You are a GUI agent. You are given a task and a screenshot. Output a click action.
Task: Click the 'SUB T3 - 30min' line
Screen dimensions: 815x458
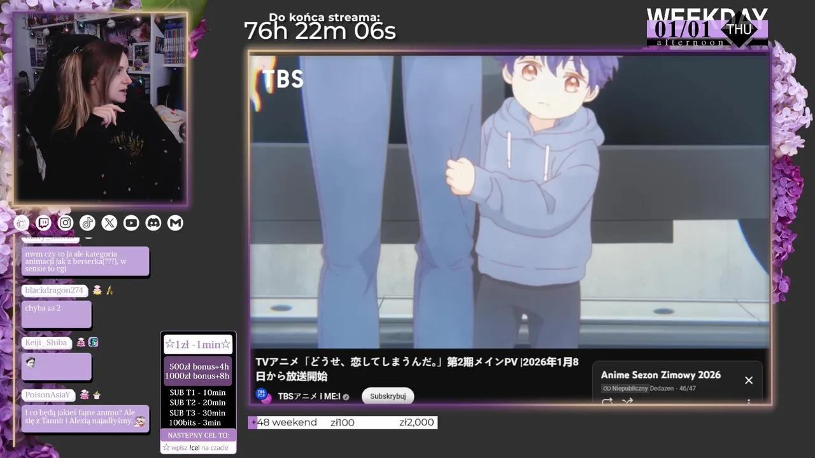pos(197,413)
